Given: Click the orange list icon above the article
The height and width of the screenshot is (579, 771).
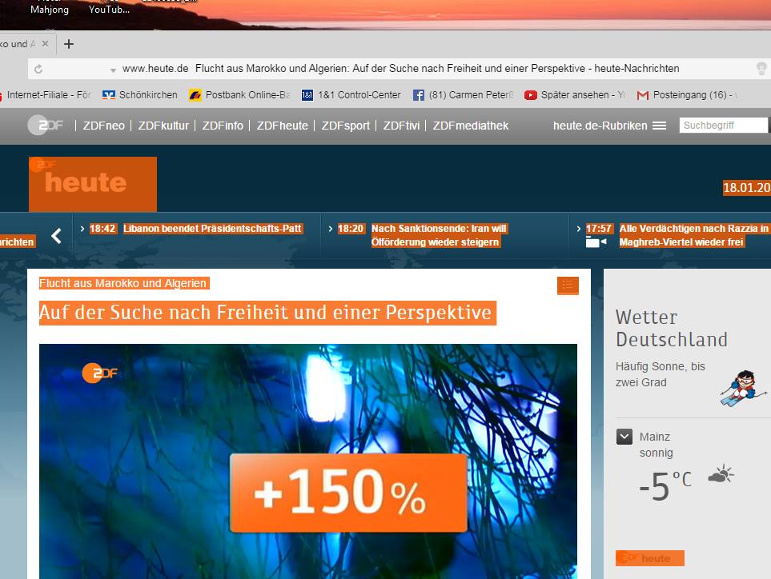Looking at the screenshot, I should pyautogui.click(x=568, y=286).
